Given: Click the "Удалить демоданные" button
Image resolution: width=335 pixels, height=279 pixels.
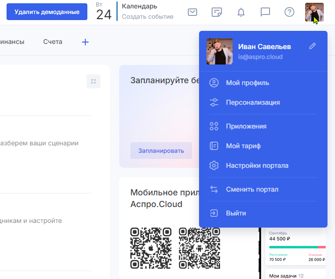Looking at the screenshot, I should point(47,12).
